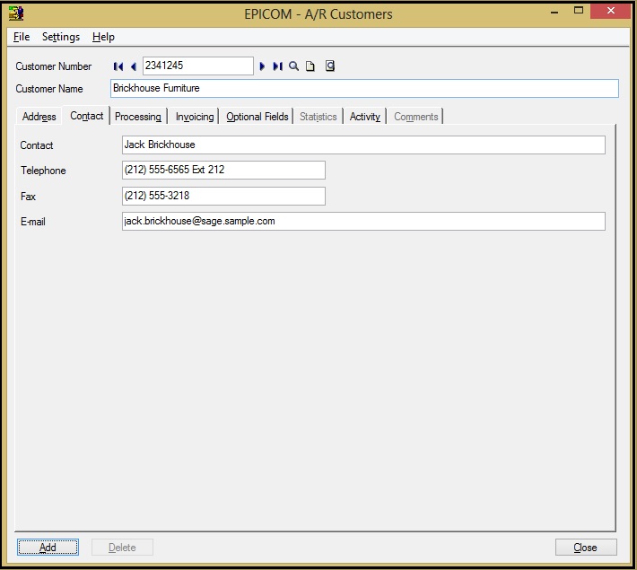The image size is (637, 570).
Task: Click the "Fax" label
Action: coord(28,197)
